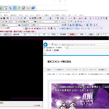Open the line type dropdown with line sample
The width and height of the screenshot is (109, 109).
pyautogui.click(x=62, y=22)
